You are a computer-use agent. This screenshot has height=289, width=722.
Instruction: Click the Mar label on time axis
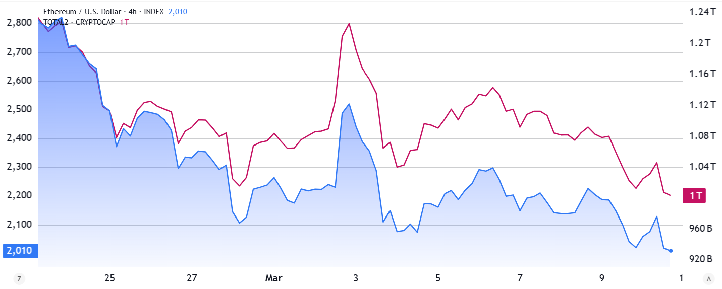point(274,278)
